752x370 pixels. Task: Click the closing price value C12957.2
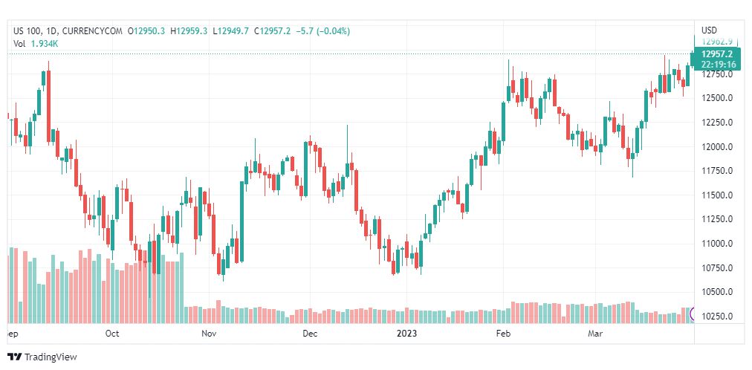click(x=272, y=31)
